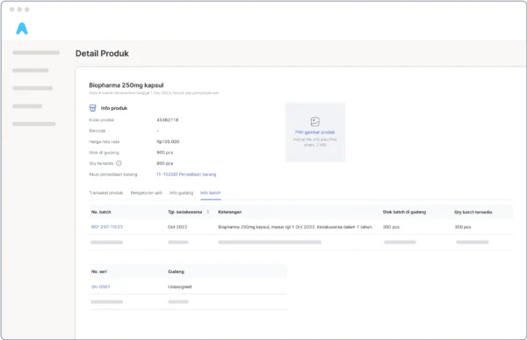Open serial number SN-0001 link

point(100,287)
